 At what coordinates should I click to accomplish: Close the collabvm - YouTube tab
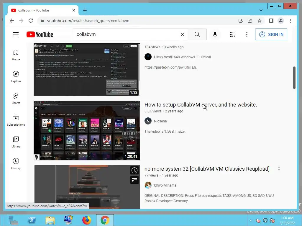(x=73, y=10)
